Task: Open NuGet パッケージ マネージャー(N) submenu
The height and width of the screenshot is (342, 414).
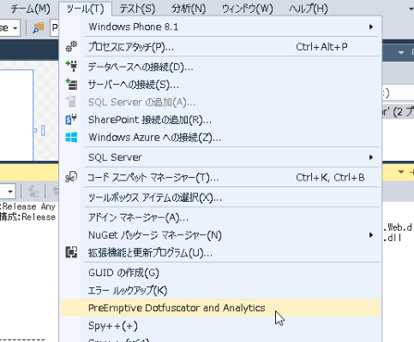Action: [220, 235]
